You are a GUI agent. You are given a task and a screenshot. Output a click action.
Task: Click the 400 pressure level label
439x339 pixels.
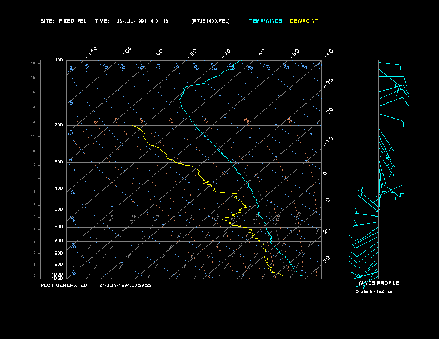[59, 189]
